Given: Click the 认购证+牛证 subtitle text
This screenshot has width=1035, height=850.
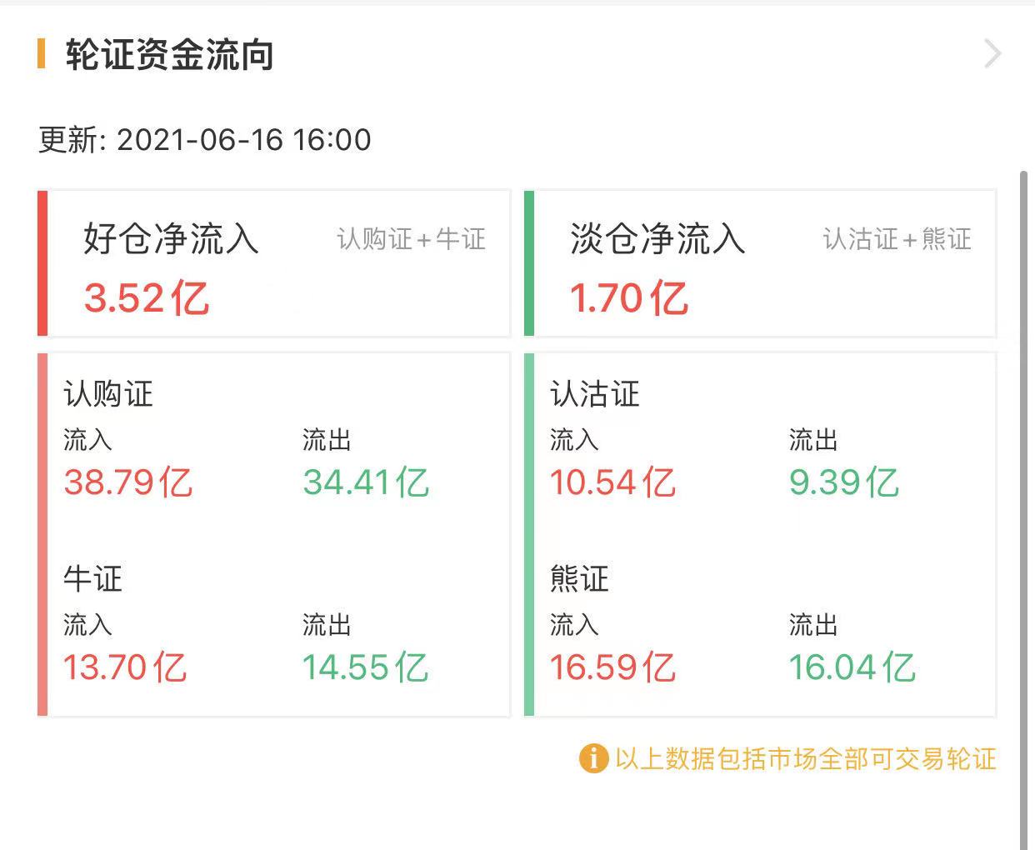Looking at the screenshot, I should pos(411,240).
